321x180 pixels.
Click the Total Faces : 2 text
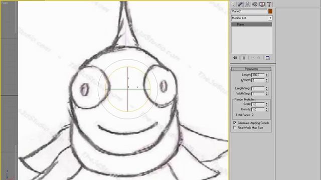pos(244,115)
